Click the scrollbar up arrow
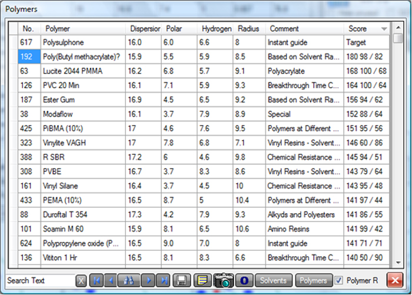The height and width of the screenshot is (295, 412). click(x=398, y=27)
